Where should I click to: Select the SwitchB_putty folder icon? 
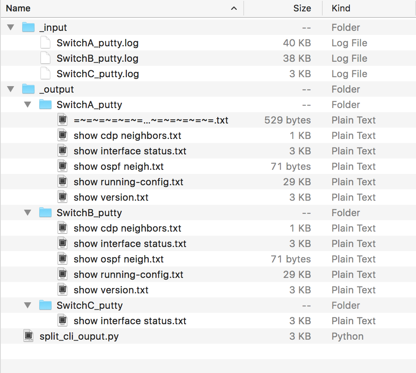[45, 213]
